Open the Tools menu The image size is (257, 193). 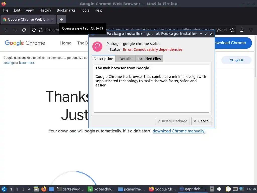click(x=85, y=10)
